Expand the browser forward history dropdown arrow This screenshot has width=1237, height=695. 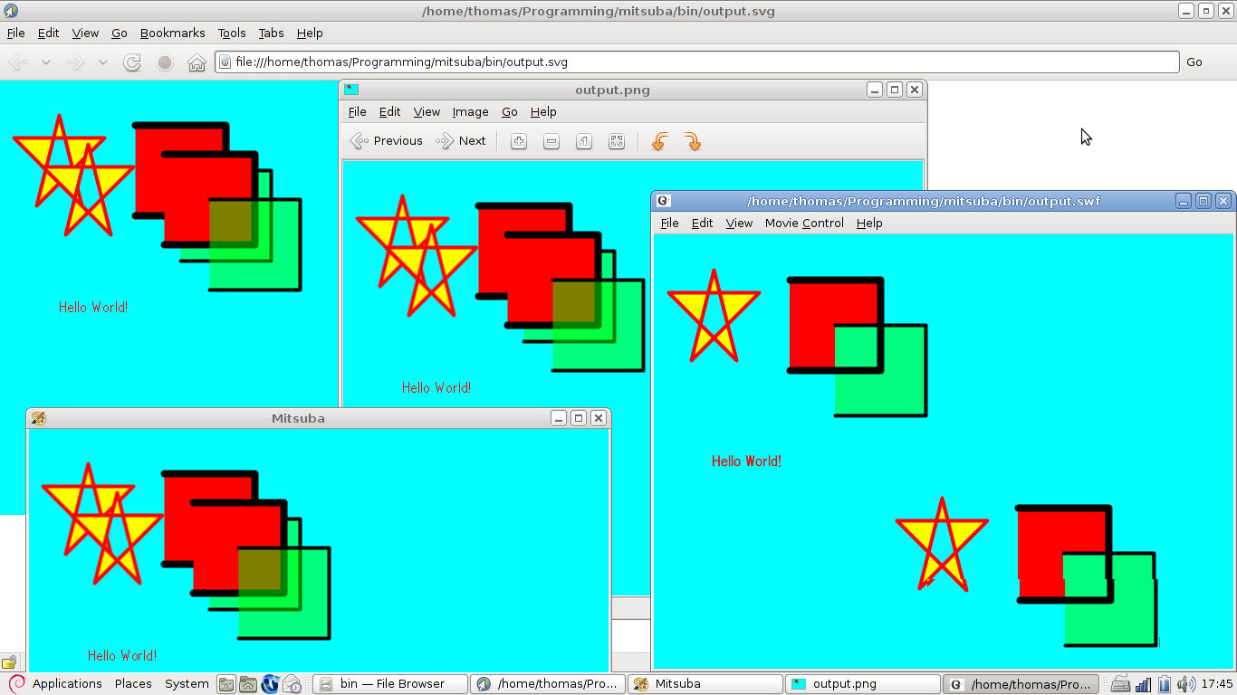tap(103, 62)
